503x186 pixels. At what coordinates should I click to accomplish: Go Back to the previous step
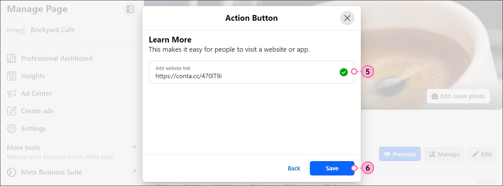[294, 168]
